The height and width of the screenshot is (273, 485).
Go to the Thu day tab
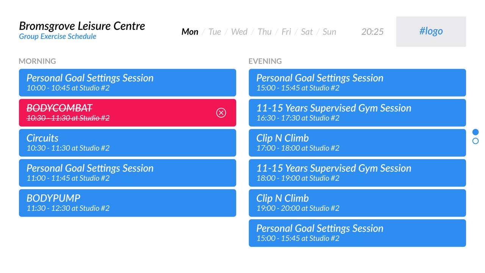[264, 32]
